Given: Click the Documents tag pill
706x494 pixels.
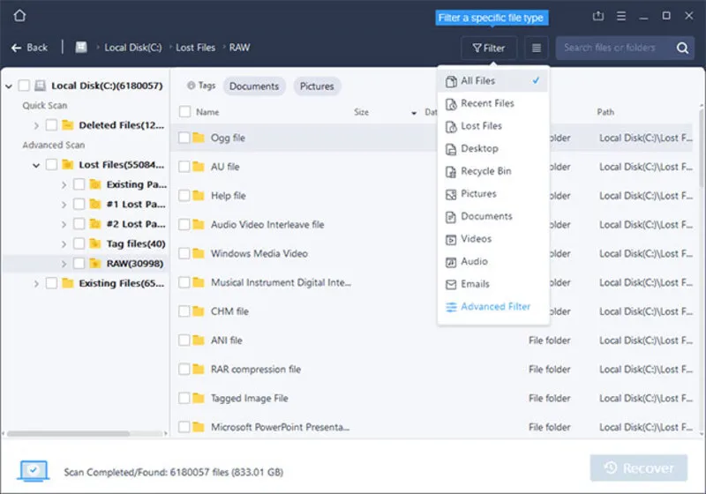Looking at the screenshot, I should (254, 86).
